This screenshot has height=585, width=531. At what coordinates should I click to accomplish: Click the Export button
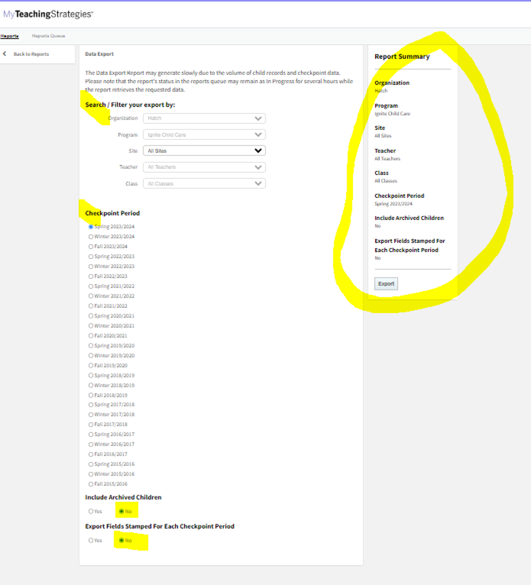click(x=386, y=284)
